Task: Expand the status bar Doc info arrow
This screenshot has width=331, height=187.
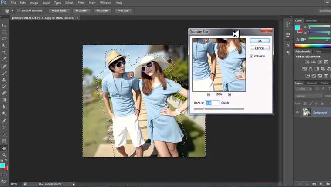Action: [x=74, y=184]
